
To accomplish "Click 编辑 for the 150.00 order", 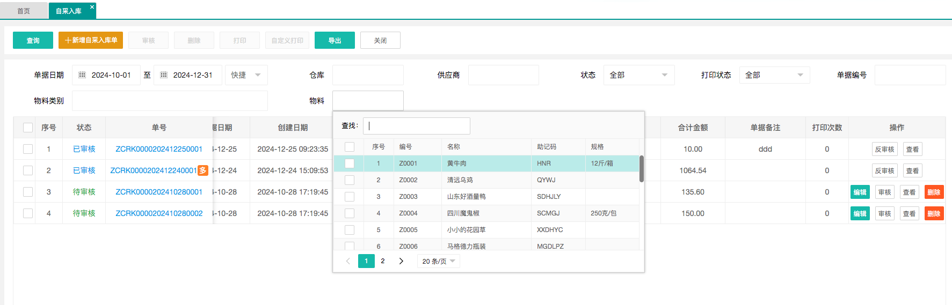I will (860, 214).
